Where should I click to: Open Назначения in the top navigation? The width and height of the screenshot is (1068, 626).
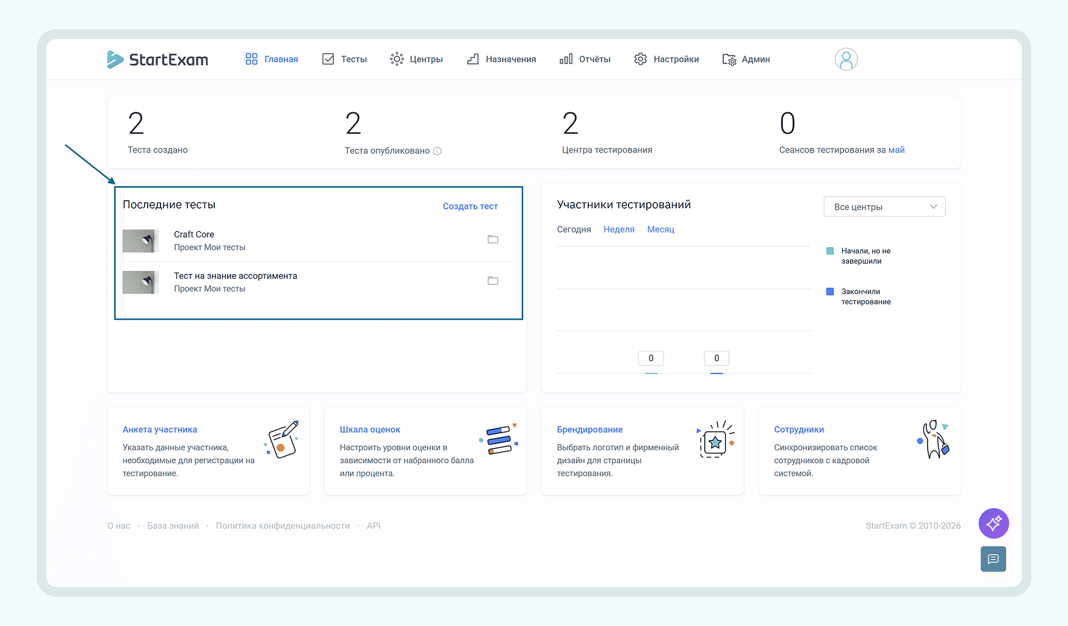coord(501,59)
